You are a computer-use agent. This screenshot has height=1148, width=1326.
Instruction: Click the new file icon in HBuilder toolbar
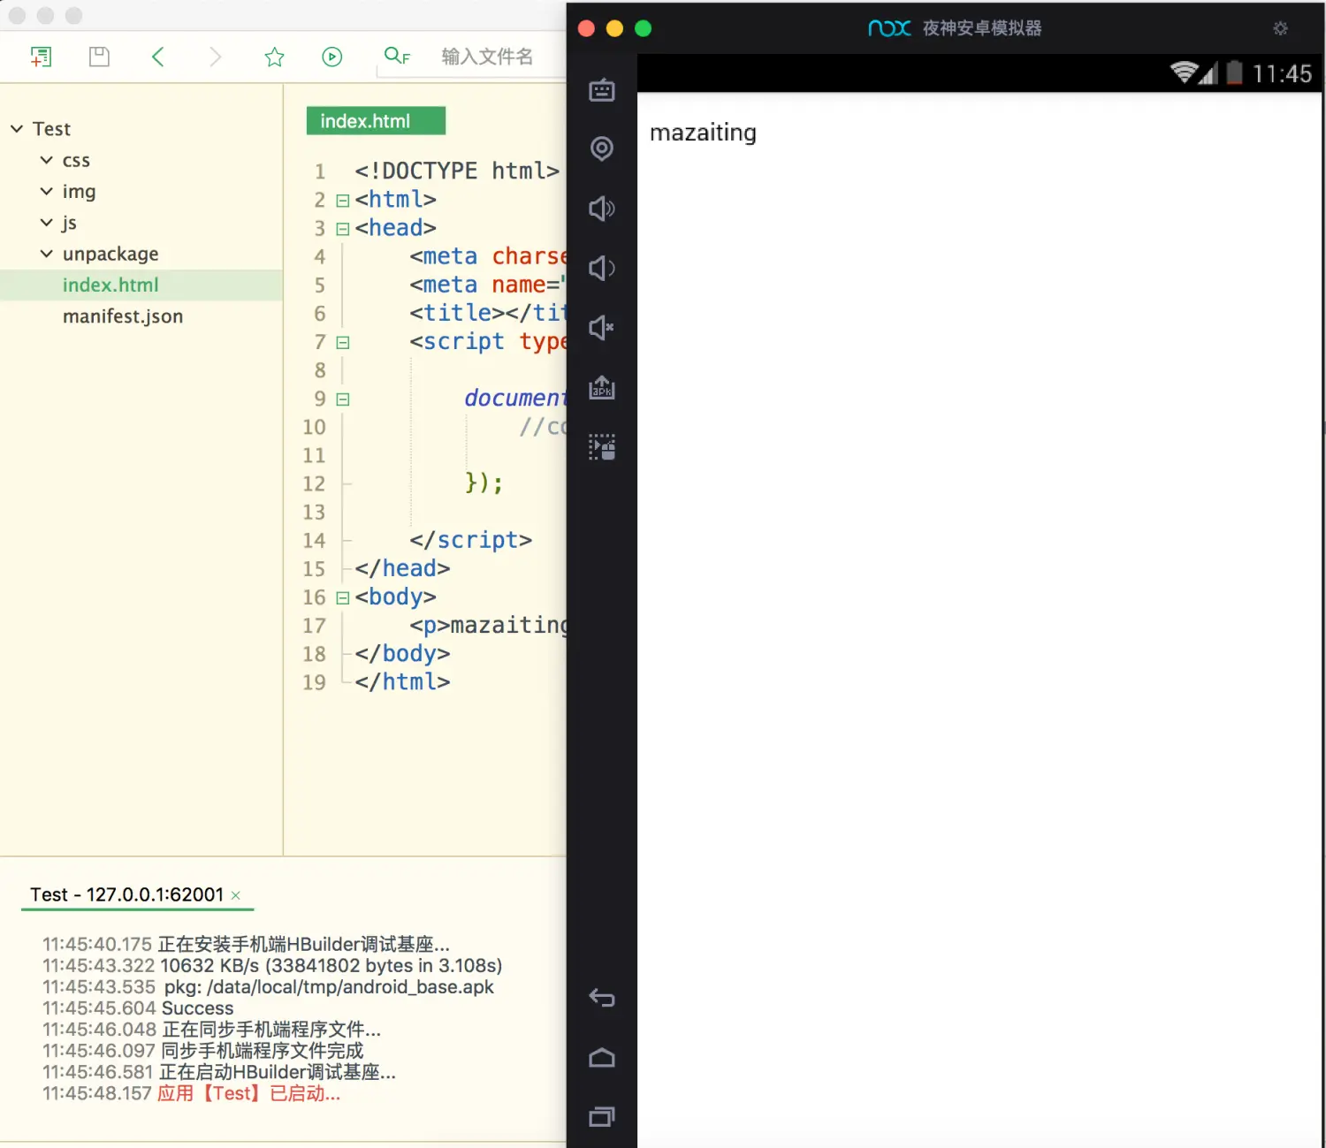pyautogui.click(x=41, y=57)
